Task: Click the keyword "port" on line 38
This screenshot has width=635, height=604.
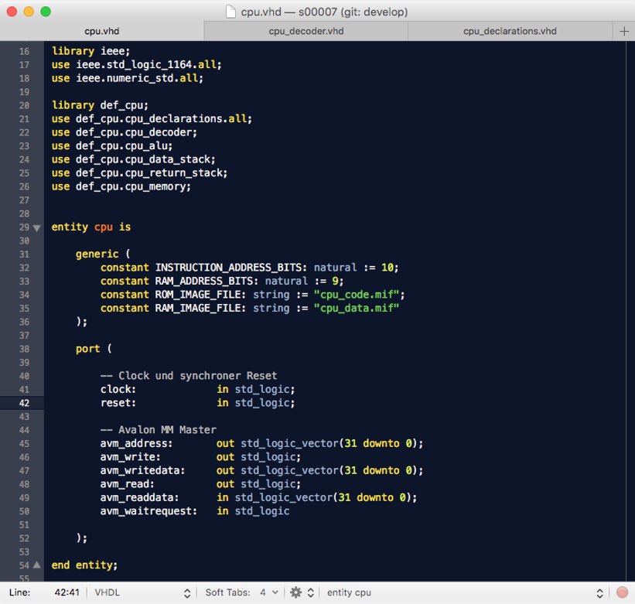Action: pyautogui.click(x=88, y=349)
